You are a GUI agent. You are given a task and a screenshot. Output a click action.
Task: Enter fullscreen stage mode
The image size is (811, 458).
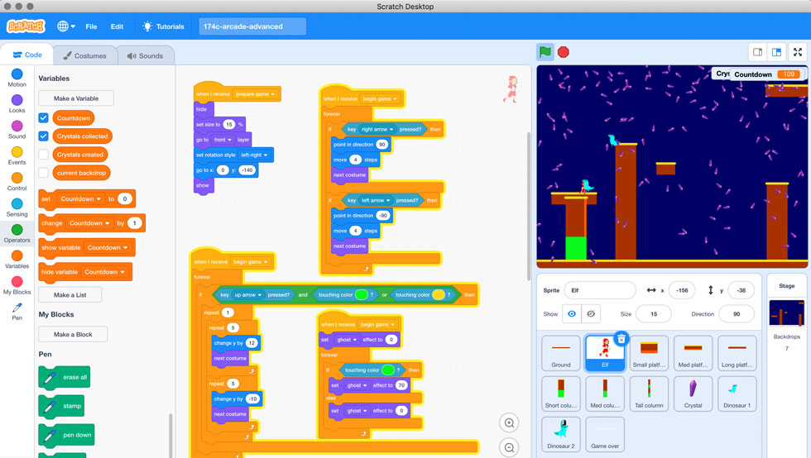click(798, 52)
